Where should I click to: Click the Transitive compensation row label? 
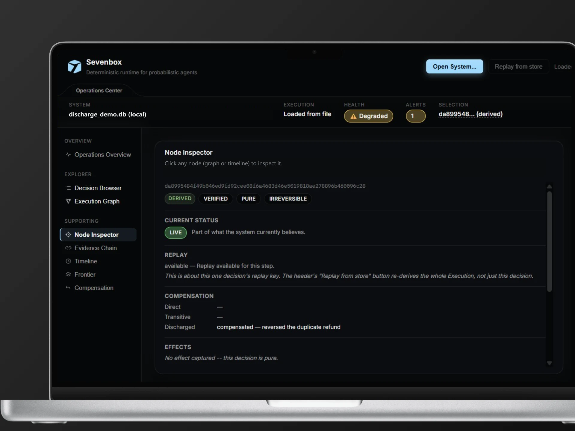tap(178, 317)
